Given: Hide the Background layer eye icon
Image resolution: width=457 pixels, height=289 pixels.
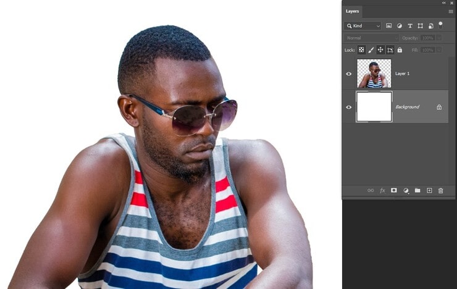Looking at the screenshot, I should (x=348, y=107).
